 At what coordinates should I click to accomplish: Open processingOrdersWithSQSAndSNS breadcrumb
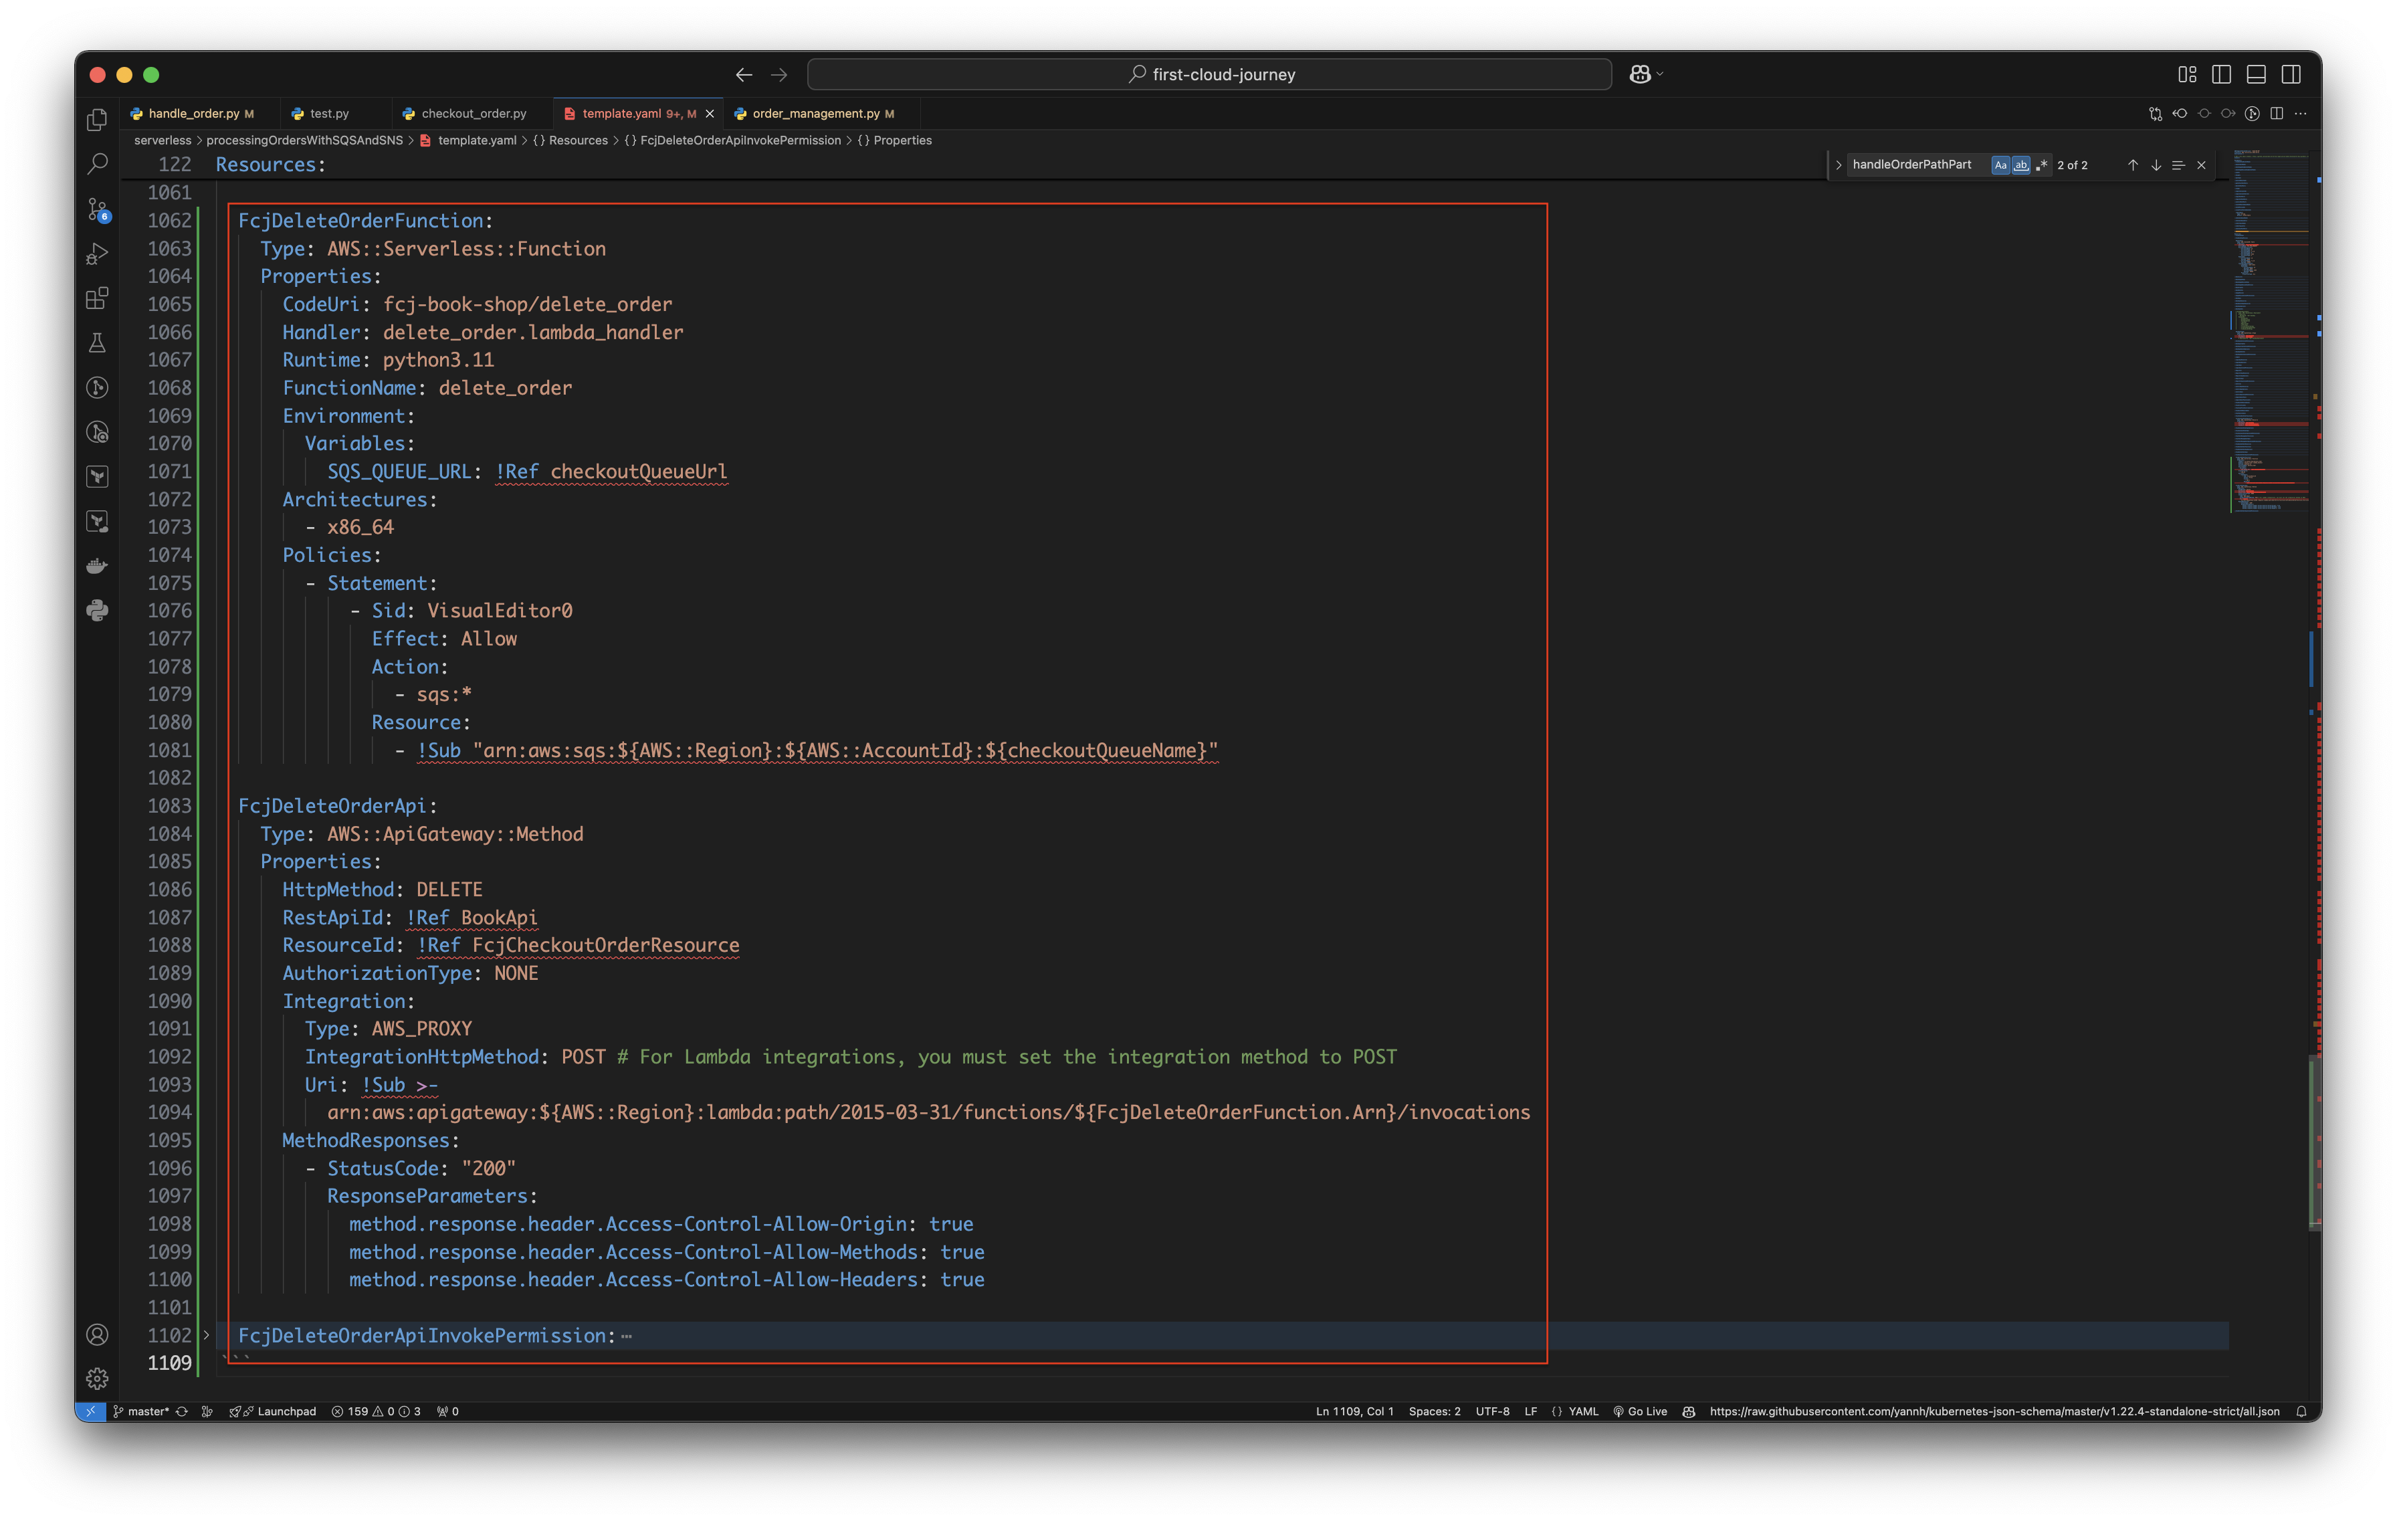pos(304,140)
